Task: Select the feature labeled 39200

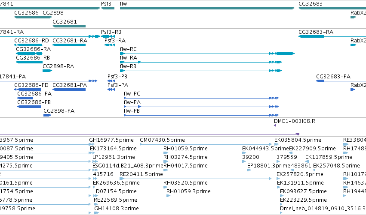Action: [x=251, y=157]
